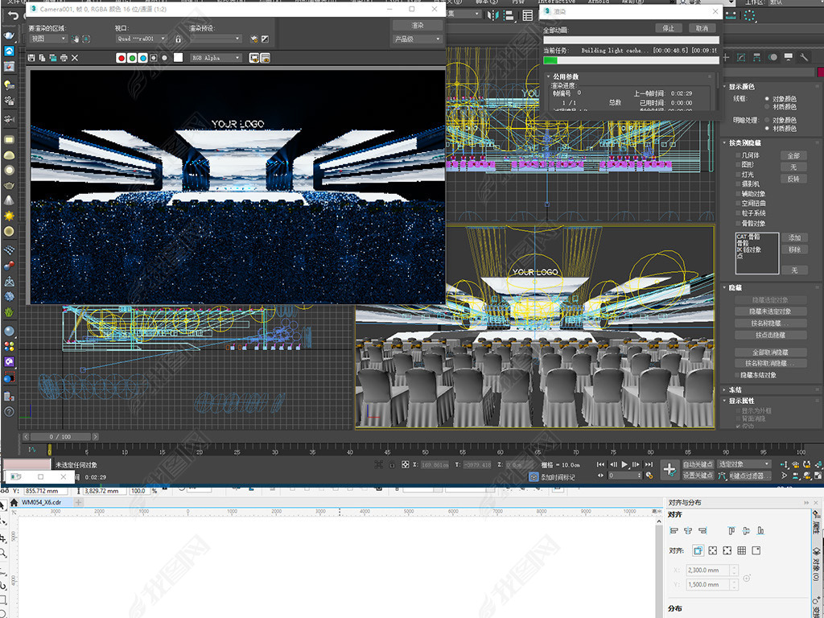Click the white color swatch in render window
Image resolution: width=824 pixels, height=618 pixels.
[178, 58]
